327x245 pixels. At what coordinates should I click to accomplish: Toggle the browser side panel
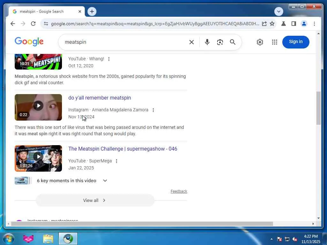pyautogui.click(x=294, y=24)
